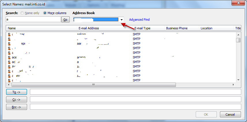Click the Location column header
Viewport: 247px width, 122px height.
216,28
